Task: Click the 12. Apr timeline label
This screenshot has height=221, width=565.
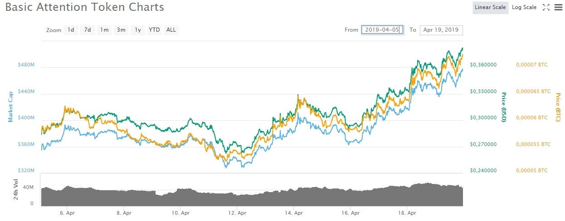Action: (x=237, y=212)
